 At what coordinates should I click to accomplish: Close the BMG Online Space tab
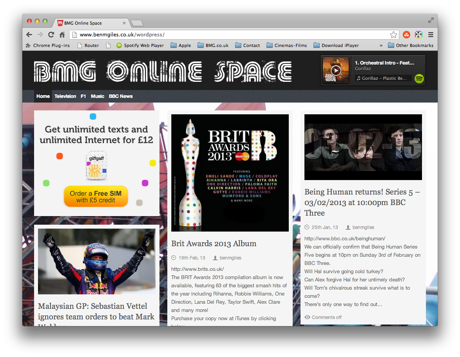pyautogui.click(x=124, y=23)
